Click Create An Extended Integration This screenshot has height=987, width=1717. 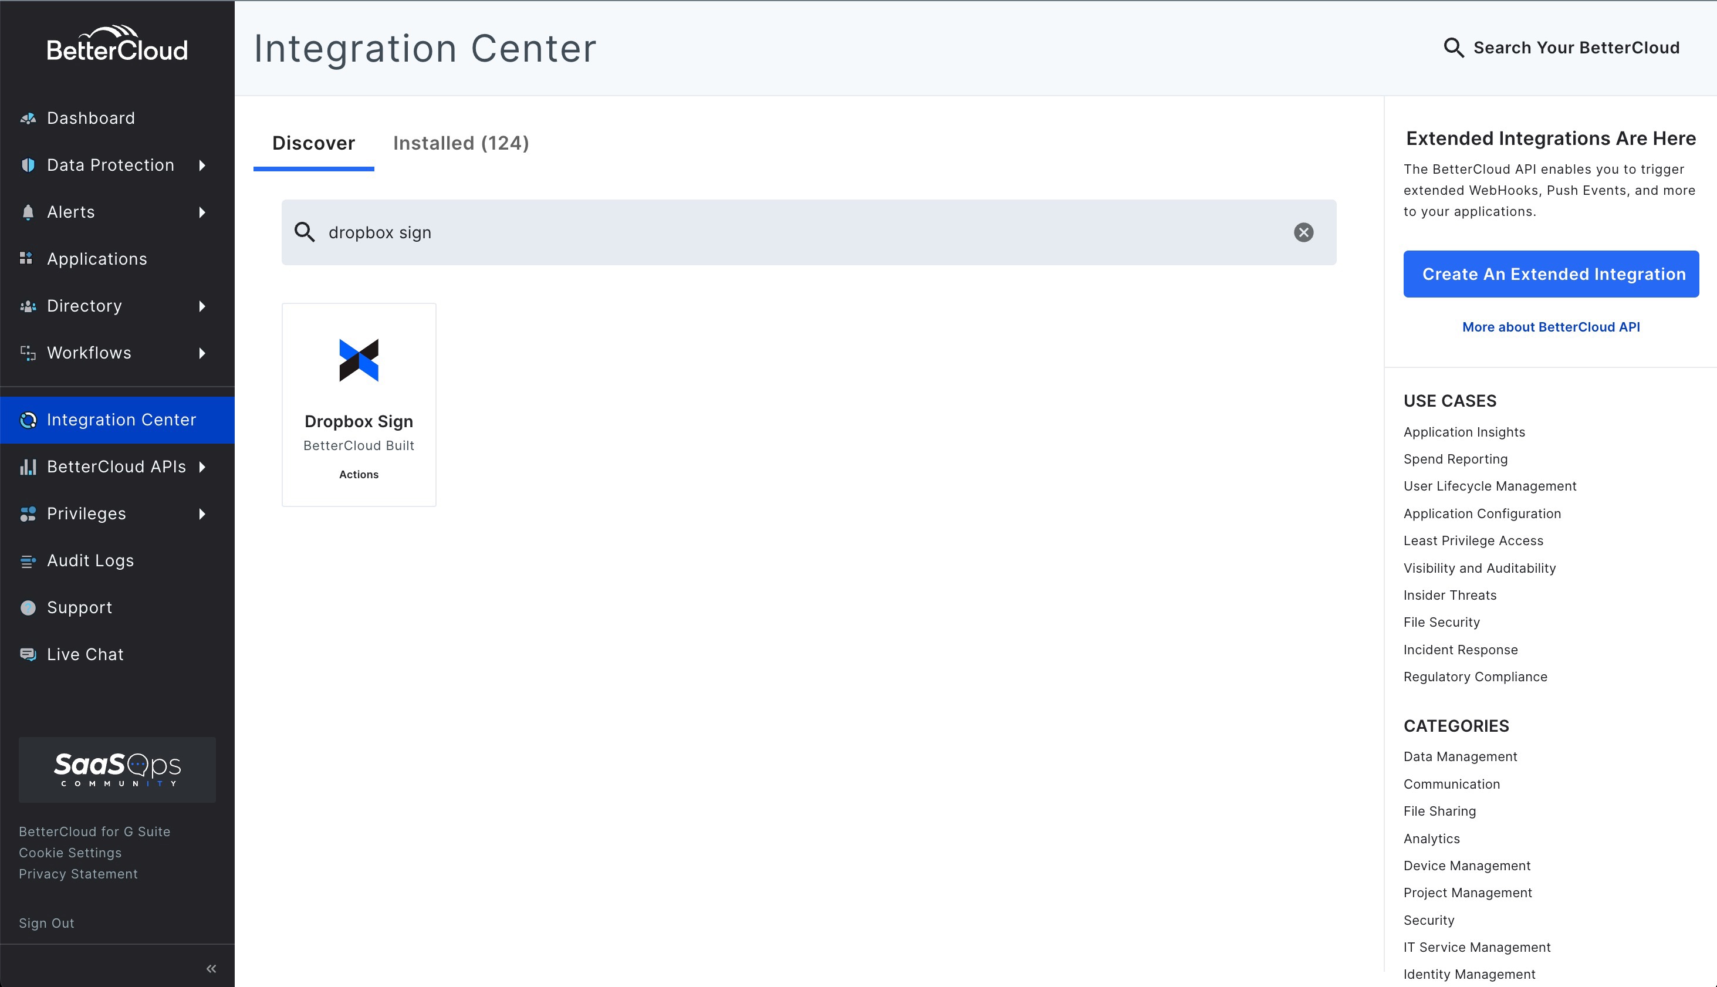(1550, 274)
